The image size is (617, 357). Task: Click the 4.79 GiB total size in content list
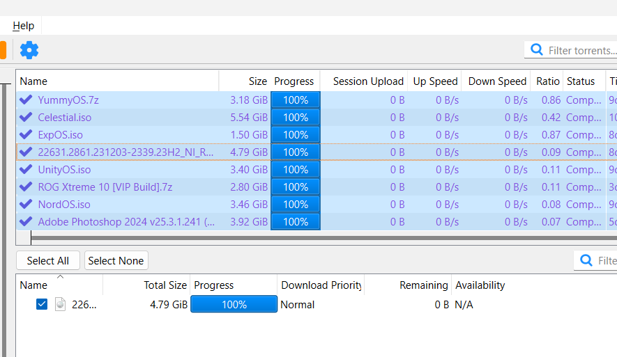pyautogui.click(x=169, y=304)
